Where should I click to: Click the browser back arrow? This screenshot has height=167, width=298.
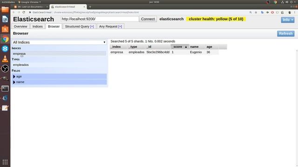(14, 13)
